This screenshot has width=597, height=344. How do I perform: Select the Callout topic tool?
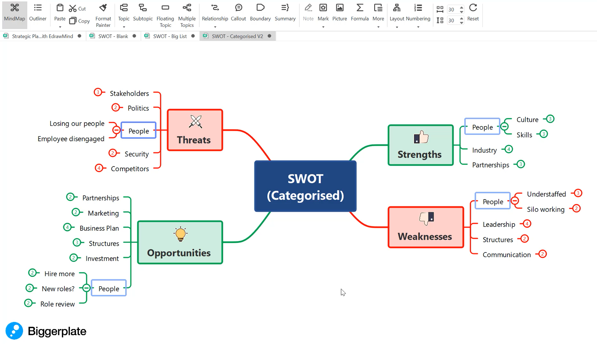pyautogui.click(x=238, y=12)
